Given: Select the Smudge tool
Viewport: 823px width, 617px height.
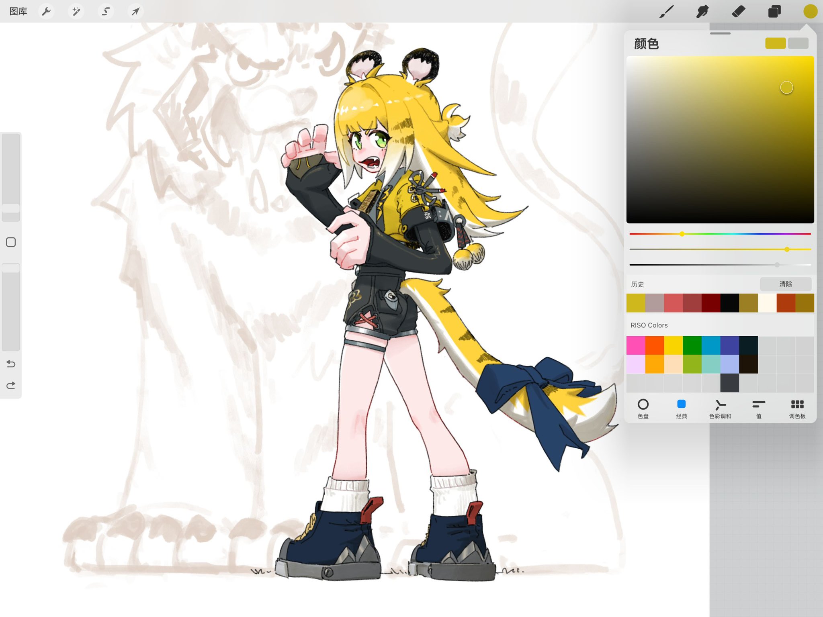Looking at the screenshot, I should 702,12.
